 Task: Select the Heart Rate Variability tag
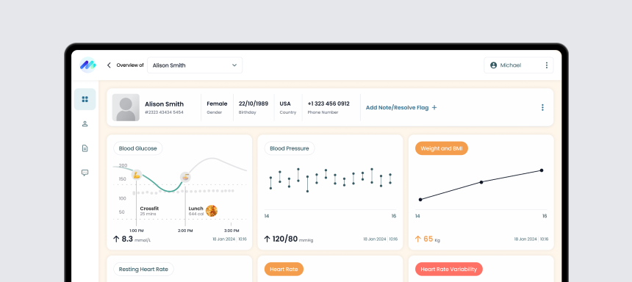(448, 269)
